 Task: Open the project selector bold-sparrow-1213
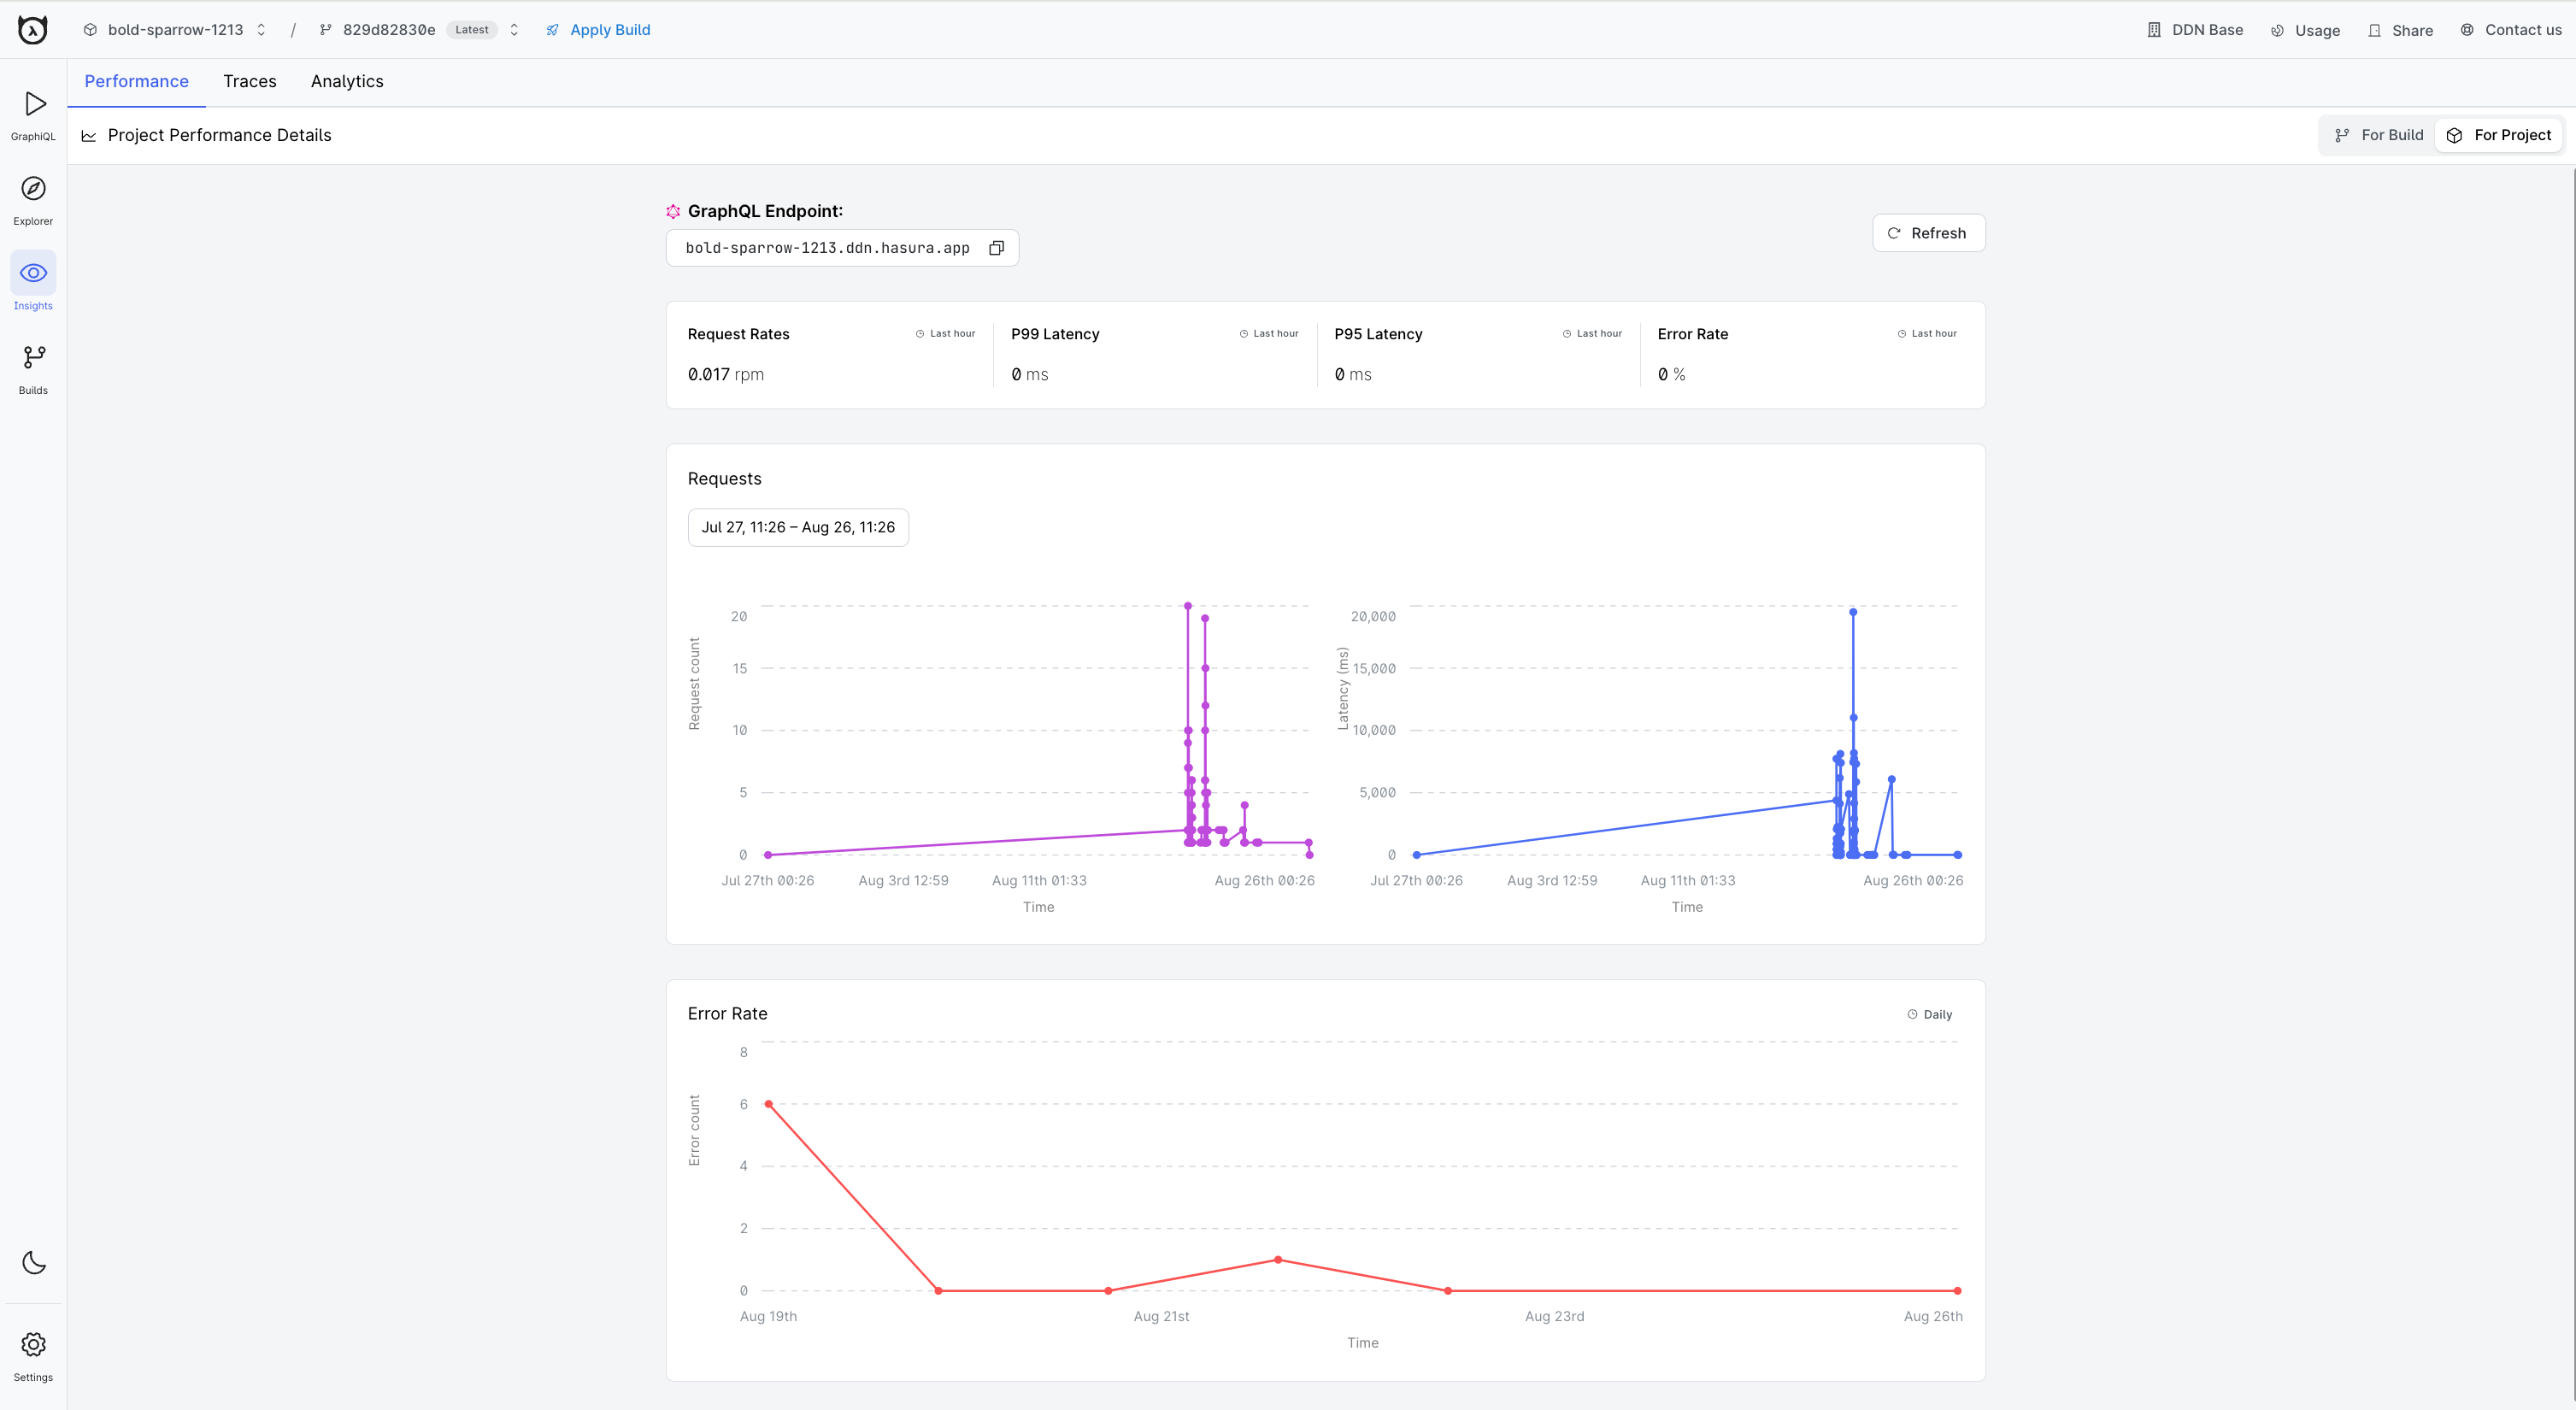(x=176, y=30)
